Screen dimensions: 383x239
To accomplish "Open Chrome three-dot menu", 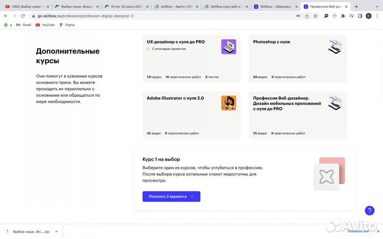I will tap(377, 16).
